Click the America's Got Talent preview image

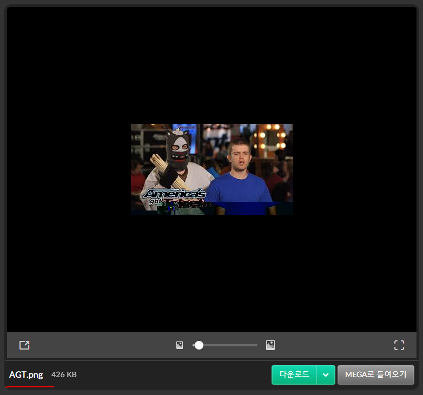212,169
